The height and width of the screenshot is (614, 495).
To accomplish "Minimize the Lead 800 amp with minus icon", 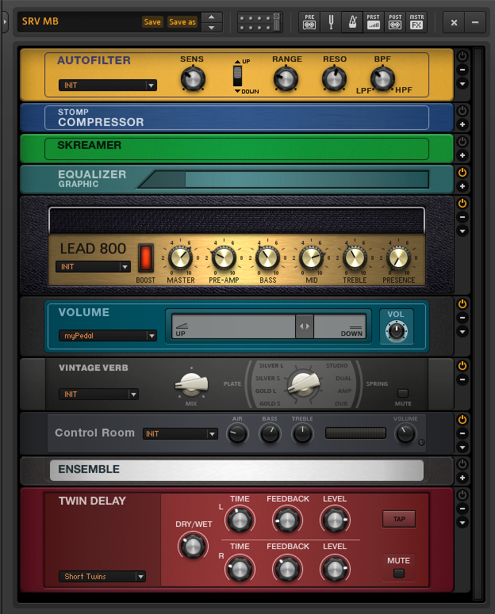I will (x=462, y=217).
